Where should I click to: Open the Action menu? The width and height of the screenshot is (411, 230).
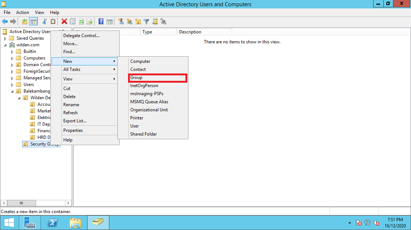point(22,12)
